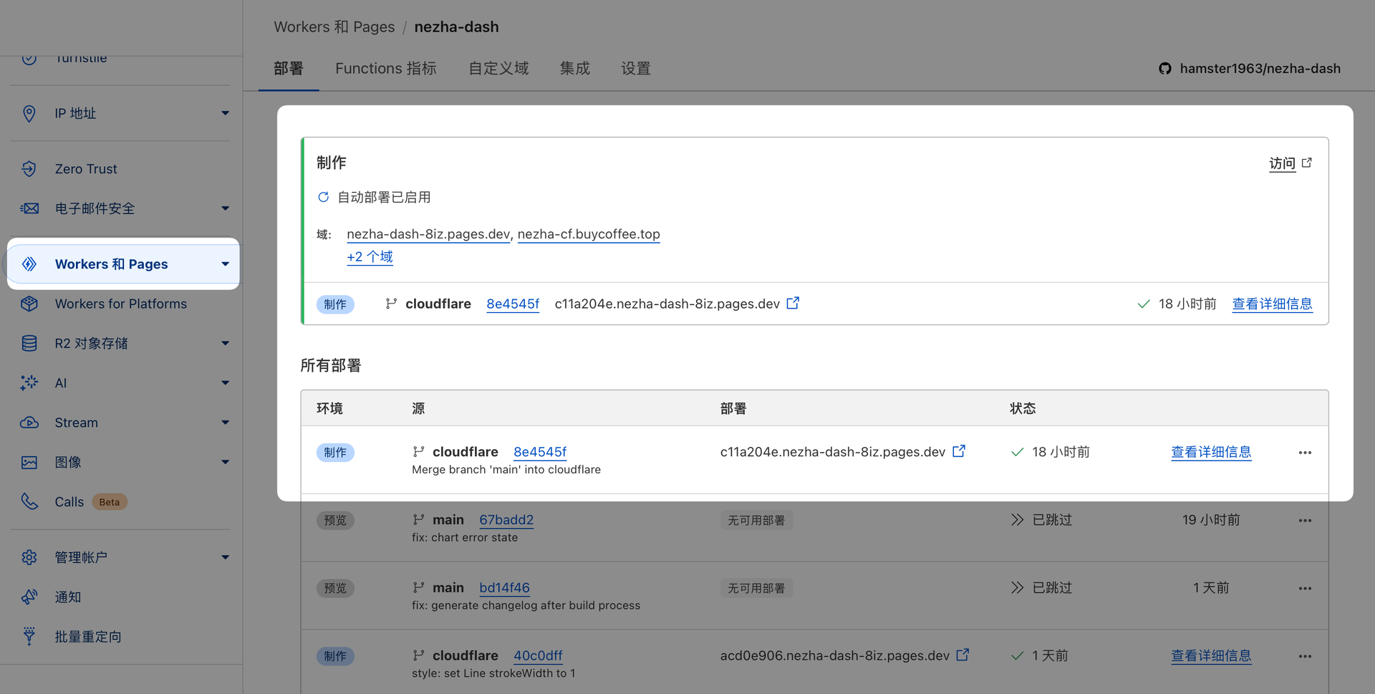This screenshot has width=1375, height=694.
Task: Click the 通知 megaphone icon
Action: point(29,597)
